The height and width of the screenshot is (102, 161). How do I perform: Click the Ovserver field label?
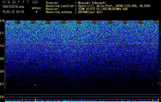pos(52,3)
